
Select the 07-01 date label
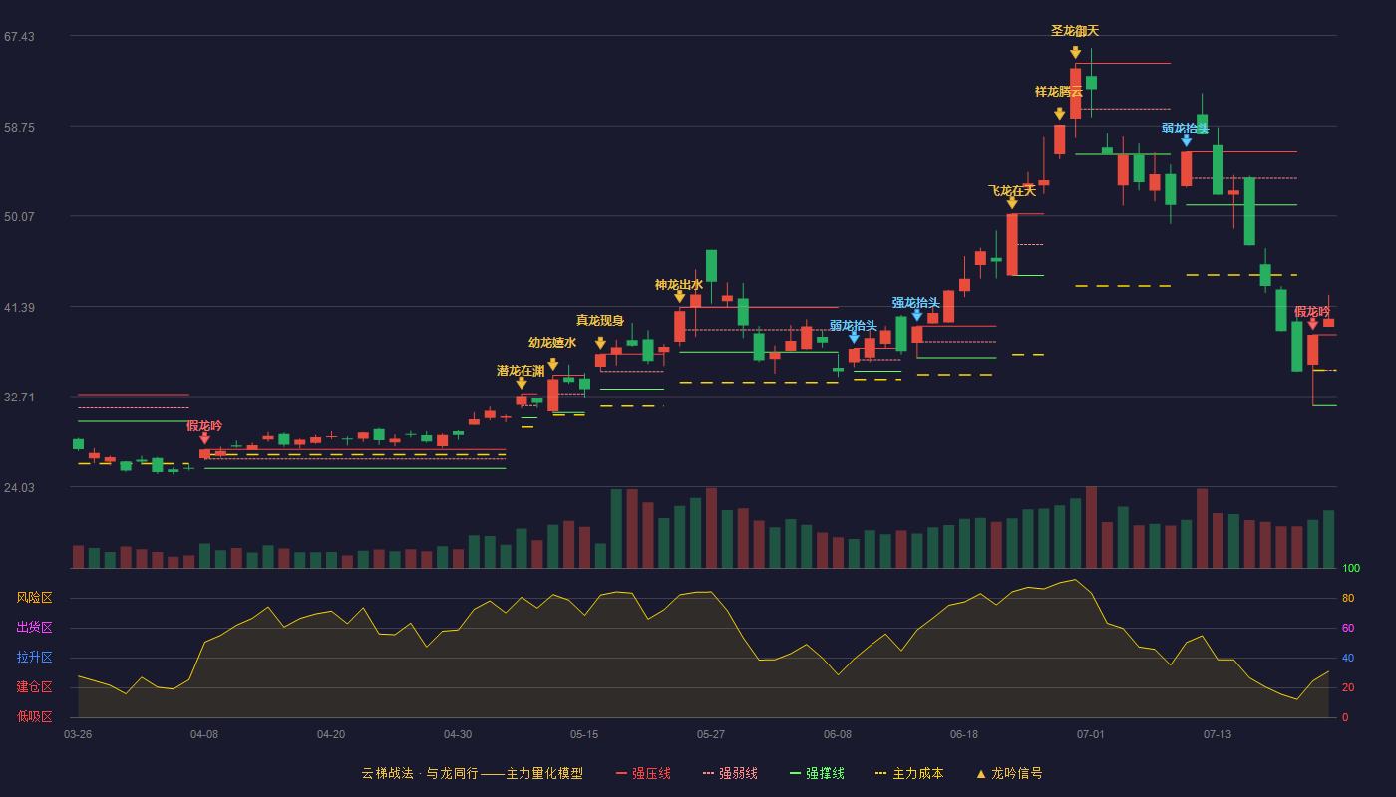coord(1091,734)
